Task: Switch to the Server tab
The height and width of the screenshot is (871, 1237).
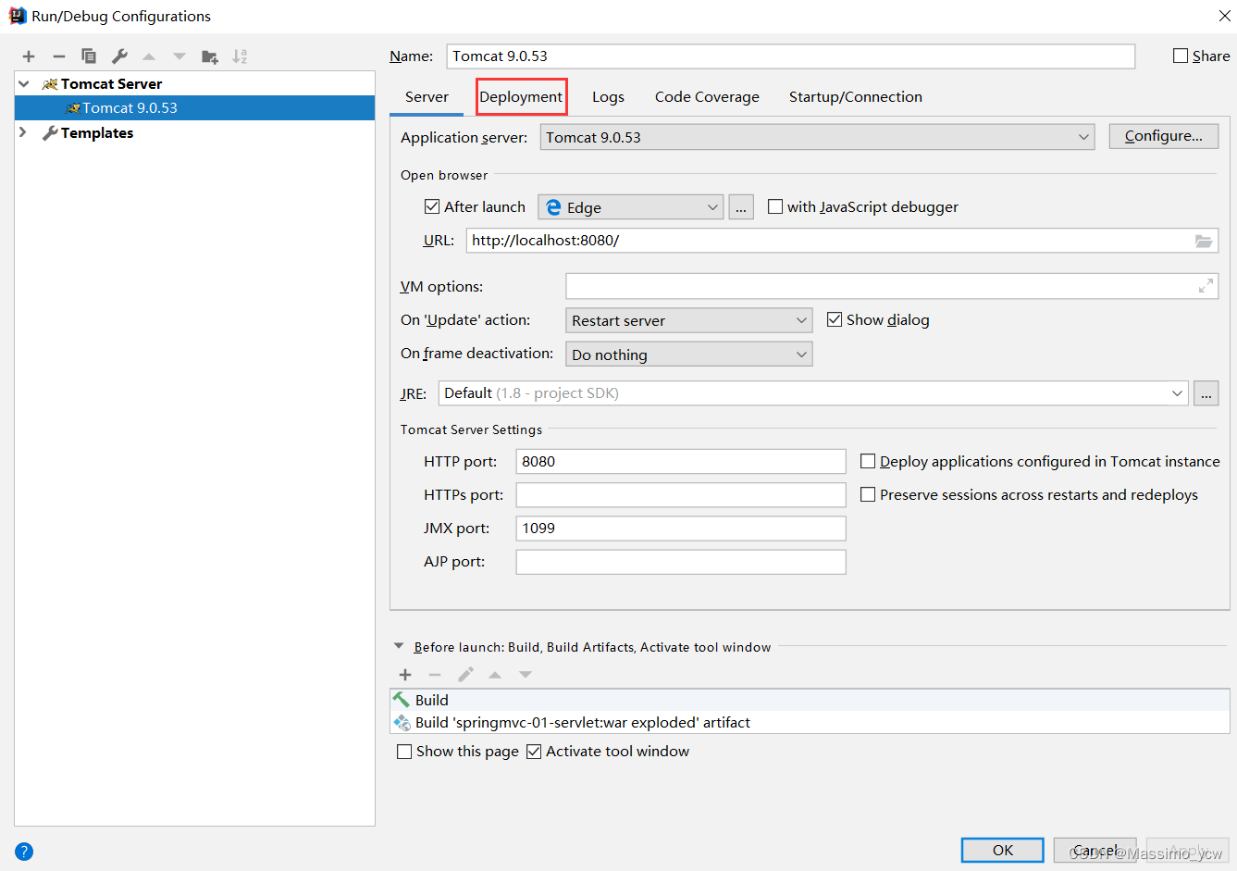Action: [x=427, y=96]
